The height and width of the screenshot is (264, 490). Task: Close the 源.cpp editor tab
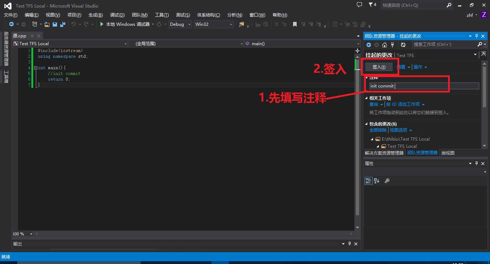point(39,36)
